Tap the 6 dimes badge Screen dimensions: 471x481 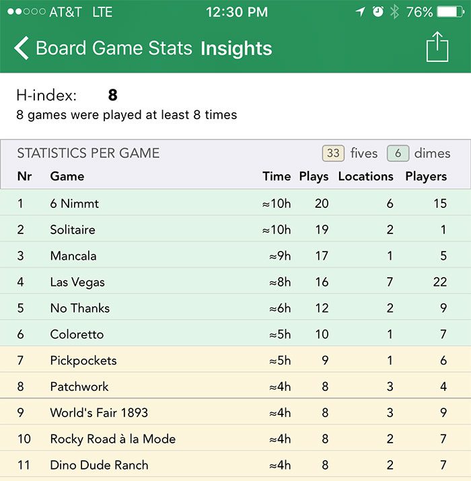point(398,153)
